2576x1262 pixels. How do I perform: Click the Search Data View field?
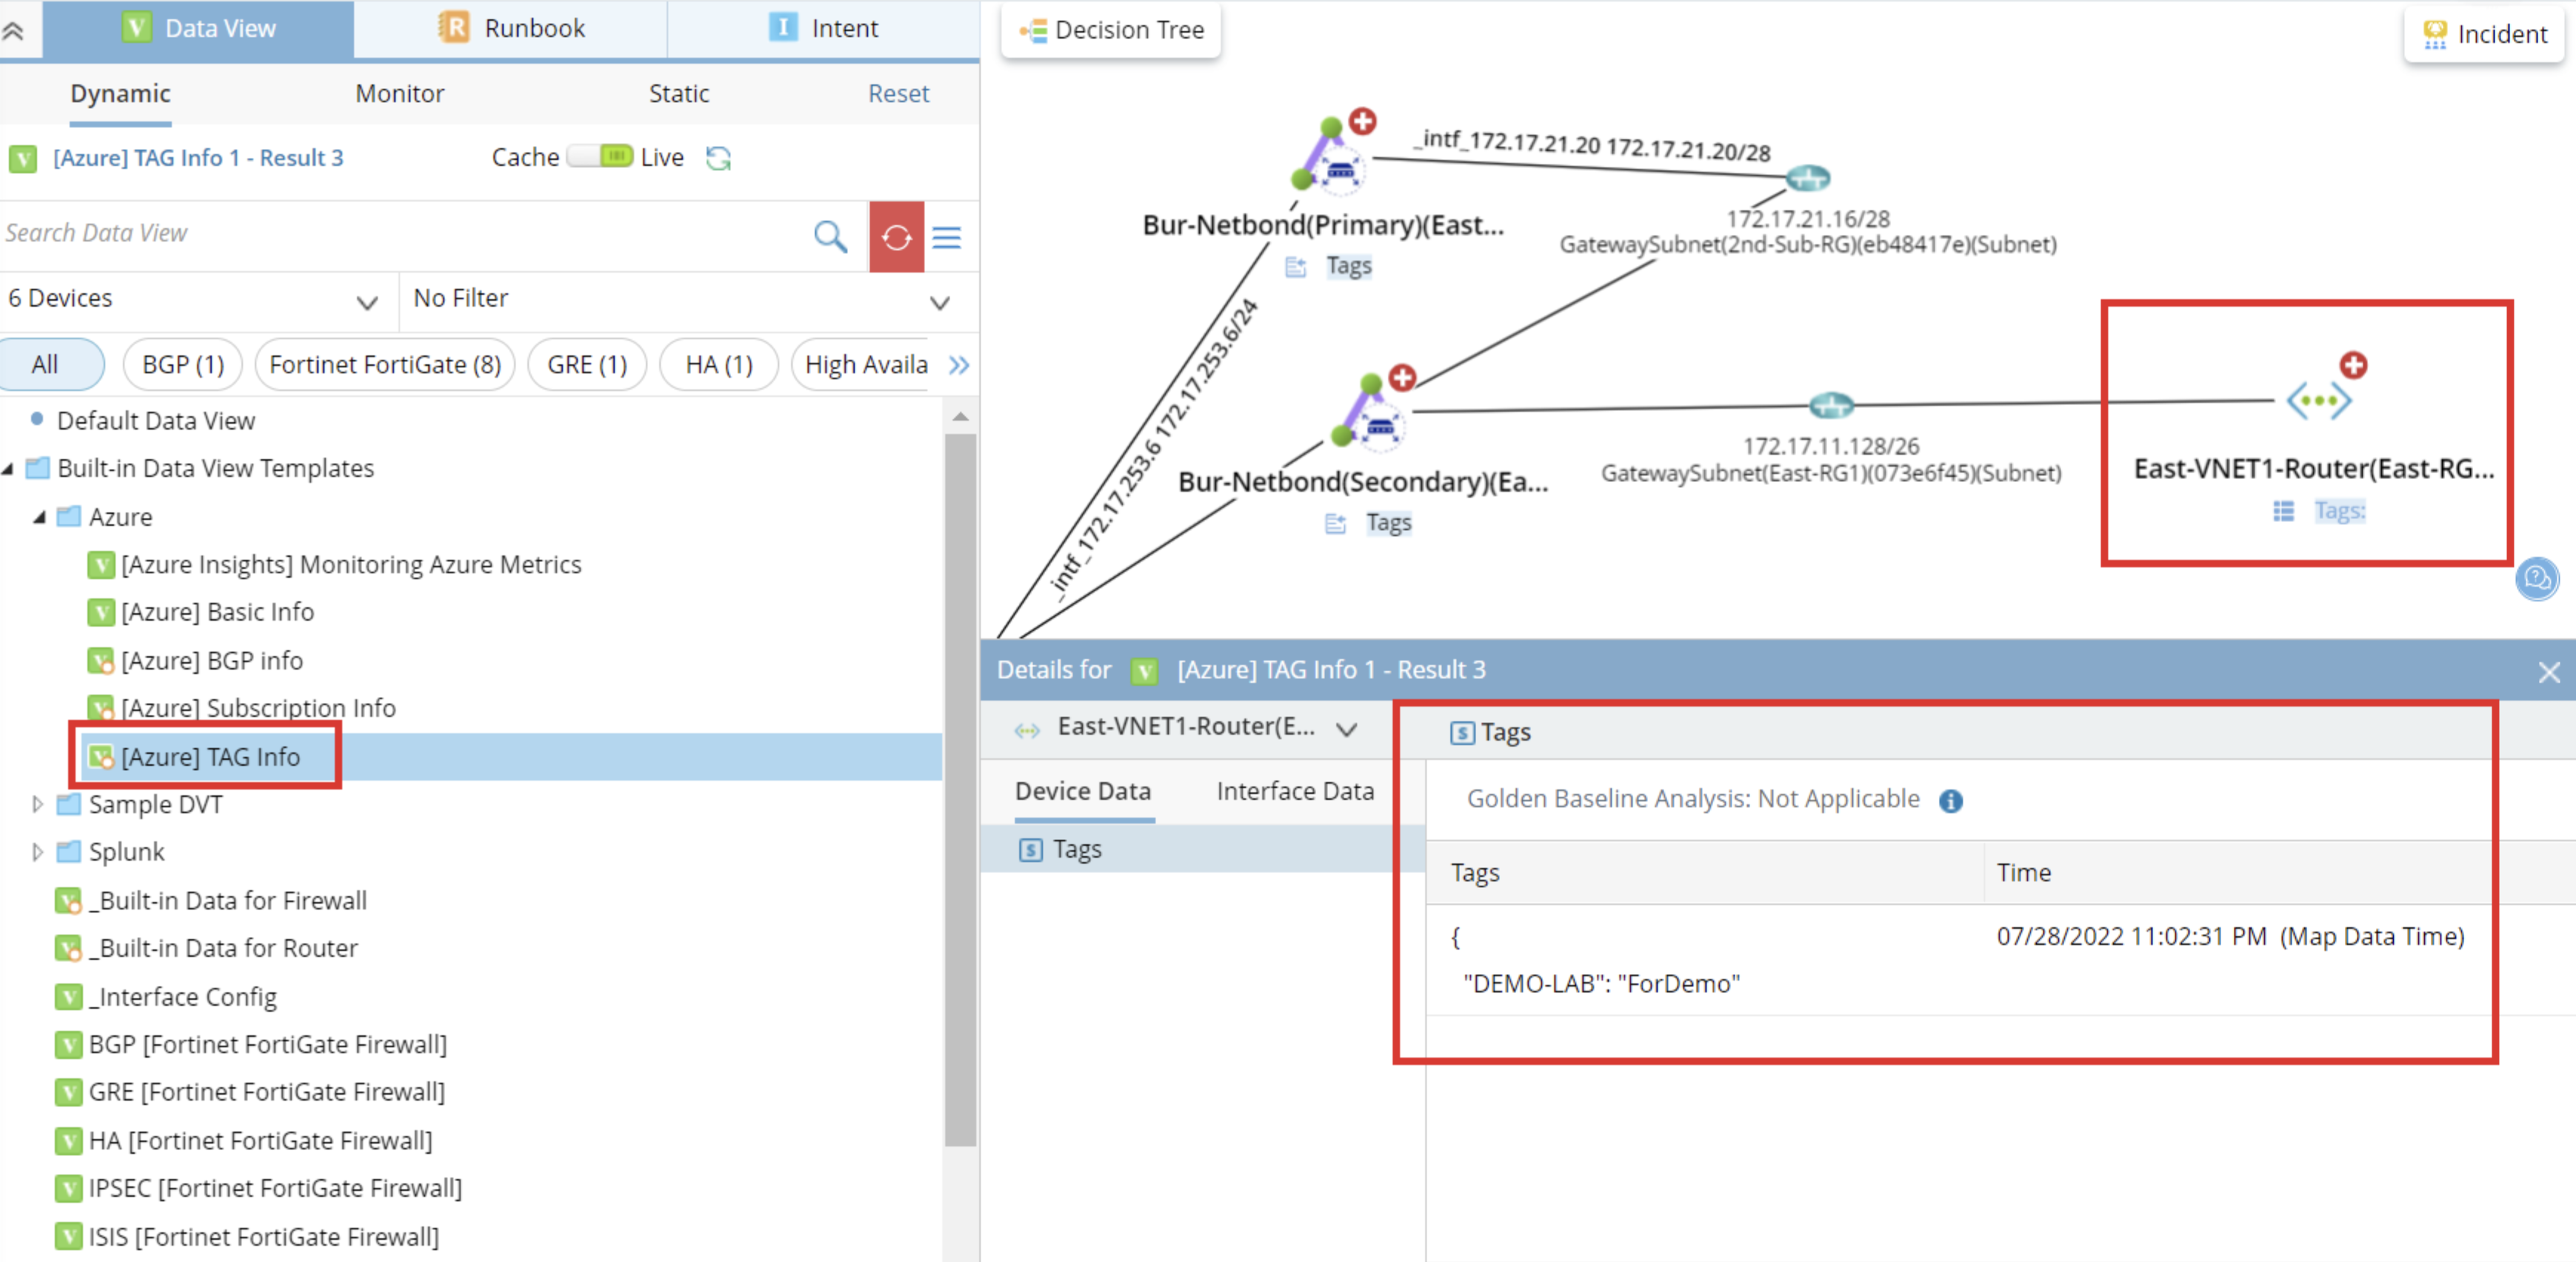pos(400,233)
